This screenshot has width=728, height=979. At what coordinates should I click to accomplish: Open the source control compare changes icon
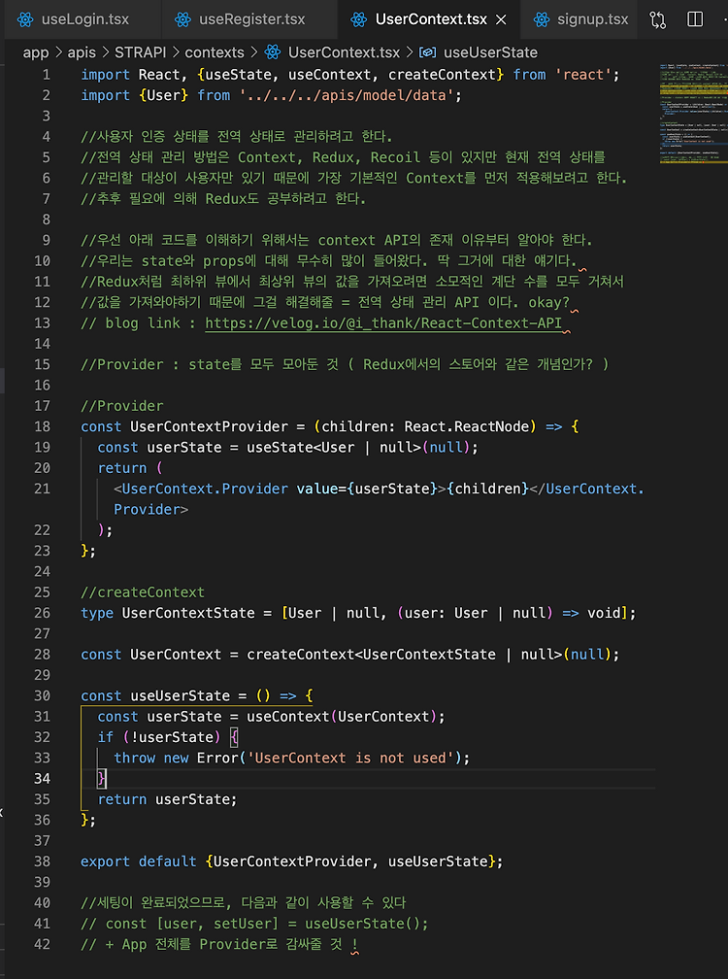[657, 19]
